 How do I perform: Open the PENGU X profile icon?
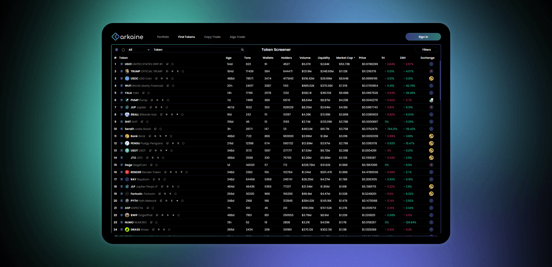[x=178, y=143]
